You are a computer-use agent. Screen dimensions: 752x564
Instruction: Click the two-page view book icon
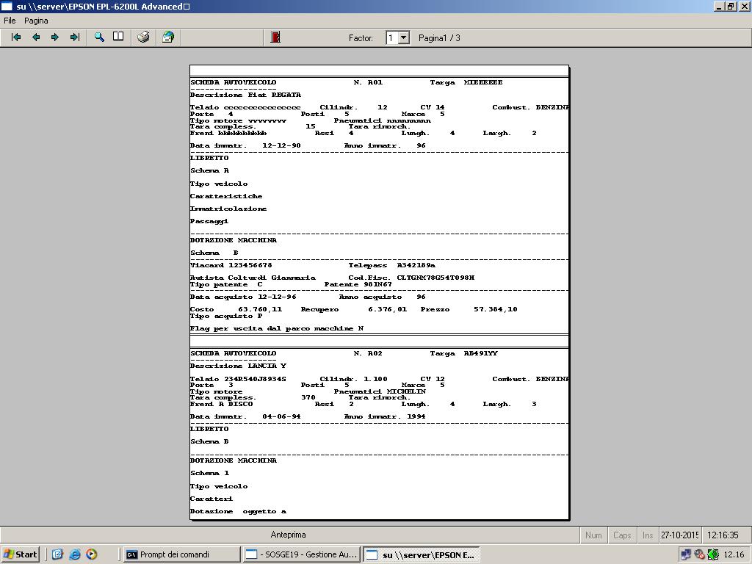pos(118,37)
